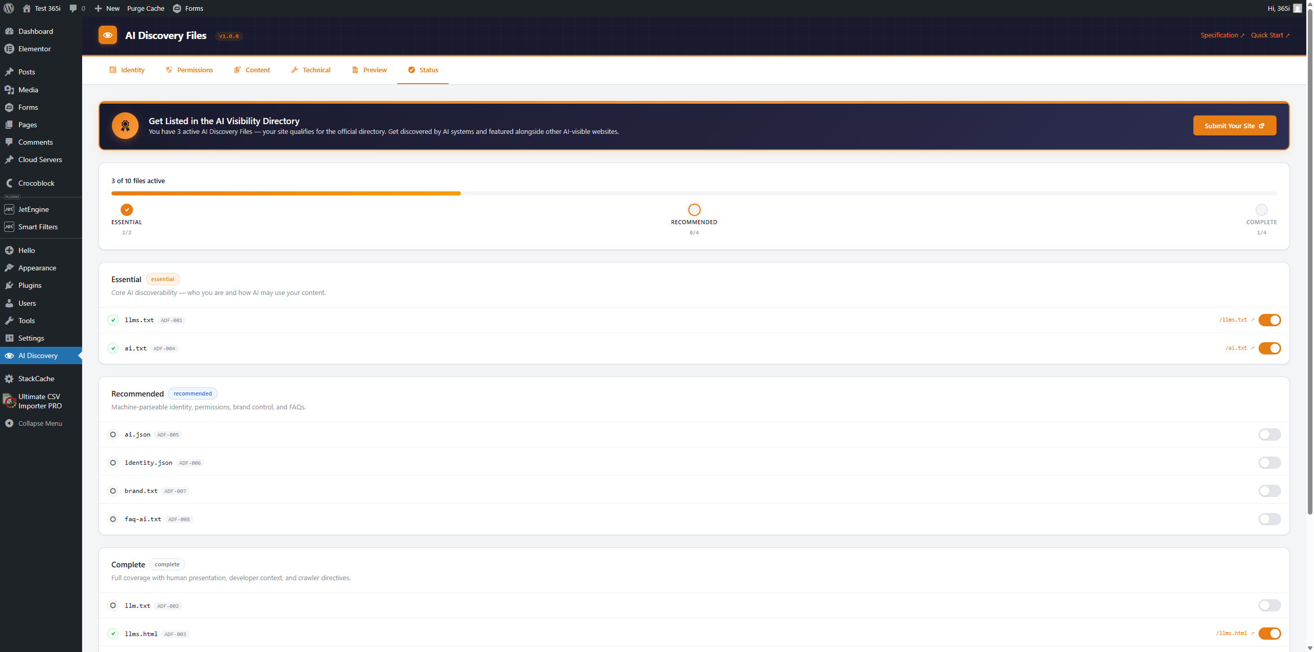Open the New item dropdown in the admin bar
The width and height of the screenshot is (1314, 652).
pos(106,8)
